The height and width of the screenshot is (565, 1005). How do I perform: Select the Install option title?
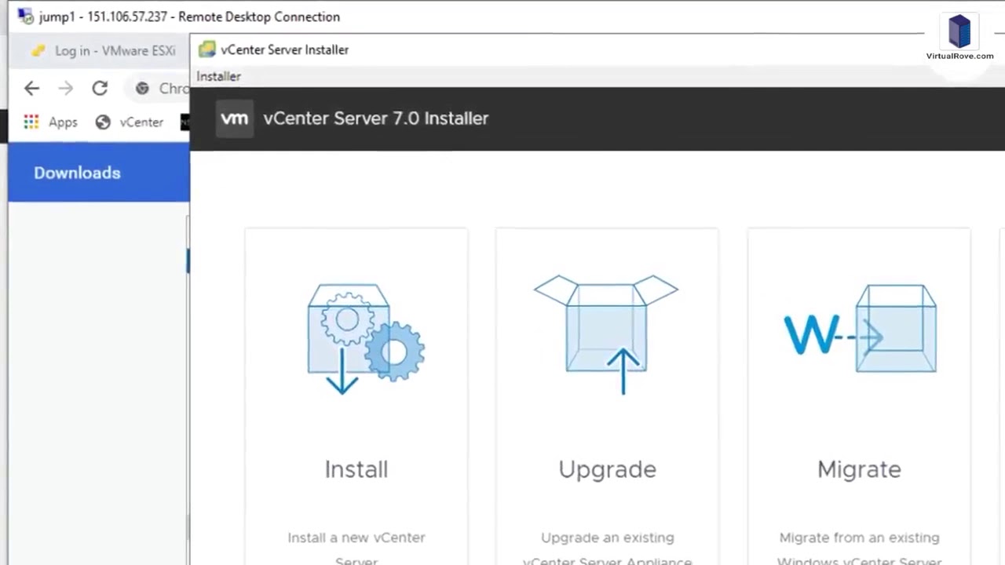click(356, 469)
